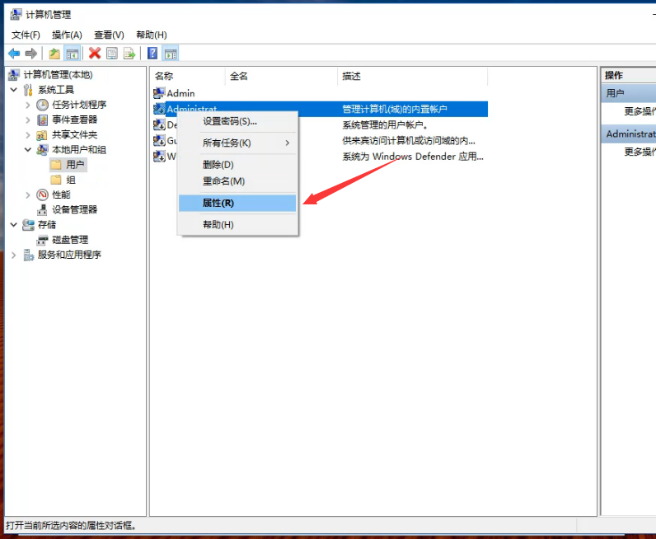Click the red X Delete toolbar icon
This screenshot has height=539, width=656.
95,53
